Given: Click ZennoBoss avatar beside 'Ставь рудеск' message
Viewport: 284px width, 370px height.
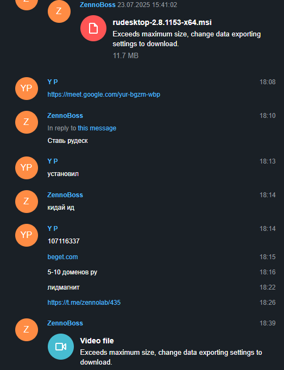Looking at the screenshot, I should [x=27, y=122].
